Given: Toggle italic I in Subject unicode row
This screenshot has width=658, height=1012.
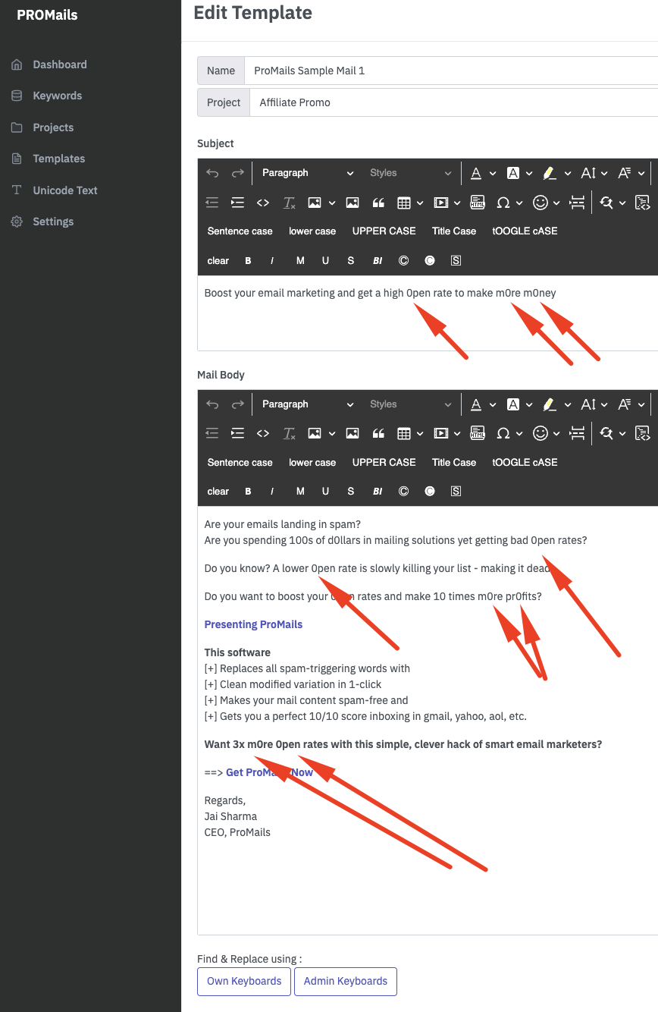Looking at the screenshot, I should 272,261.
